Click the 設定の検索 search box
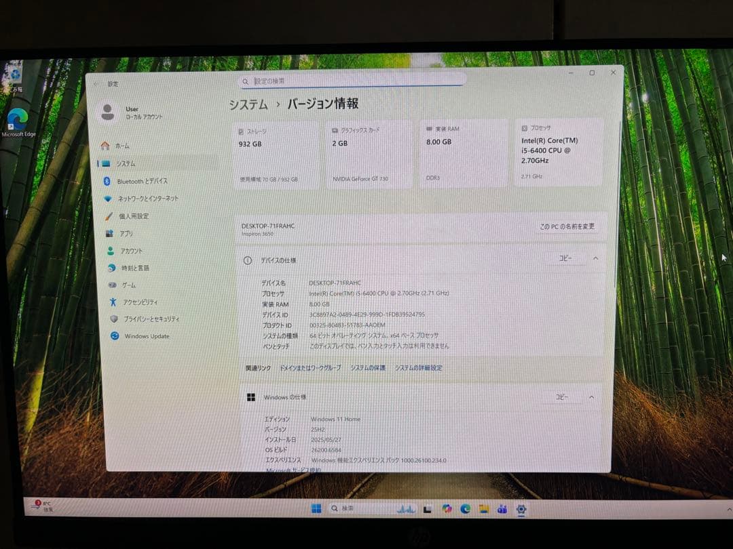The image size is (733, 549). 352,81
